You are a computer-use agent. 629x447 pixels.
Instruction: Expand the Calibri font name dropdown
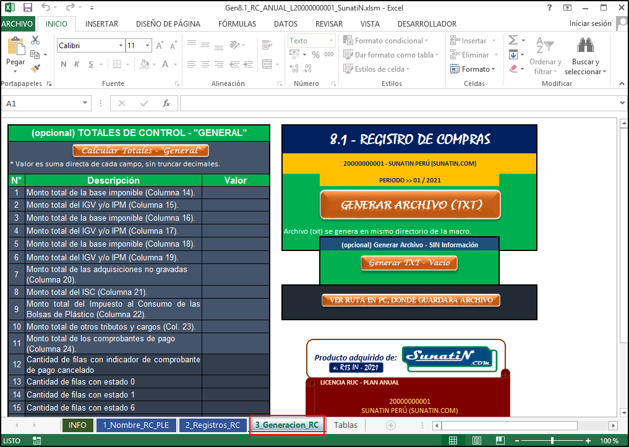[x=121, y=46]
